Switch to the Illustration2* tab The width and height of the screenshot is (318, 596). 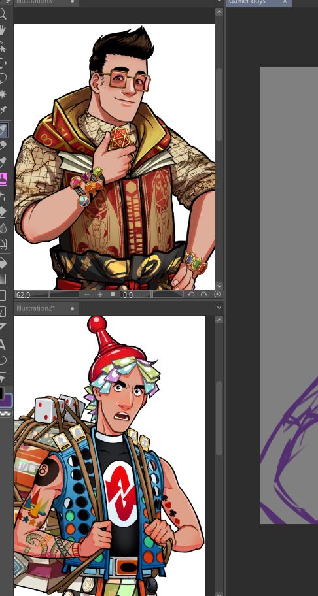[x=46, y=308]
